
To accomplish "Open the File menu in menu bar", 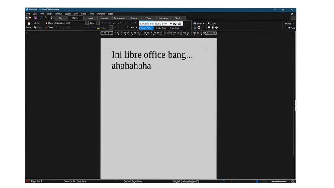I will tap(28, 14).
